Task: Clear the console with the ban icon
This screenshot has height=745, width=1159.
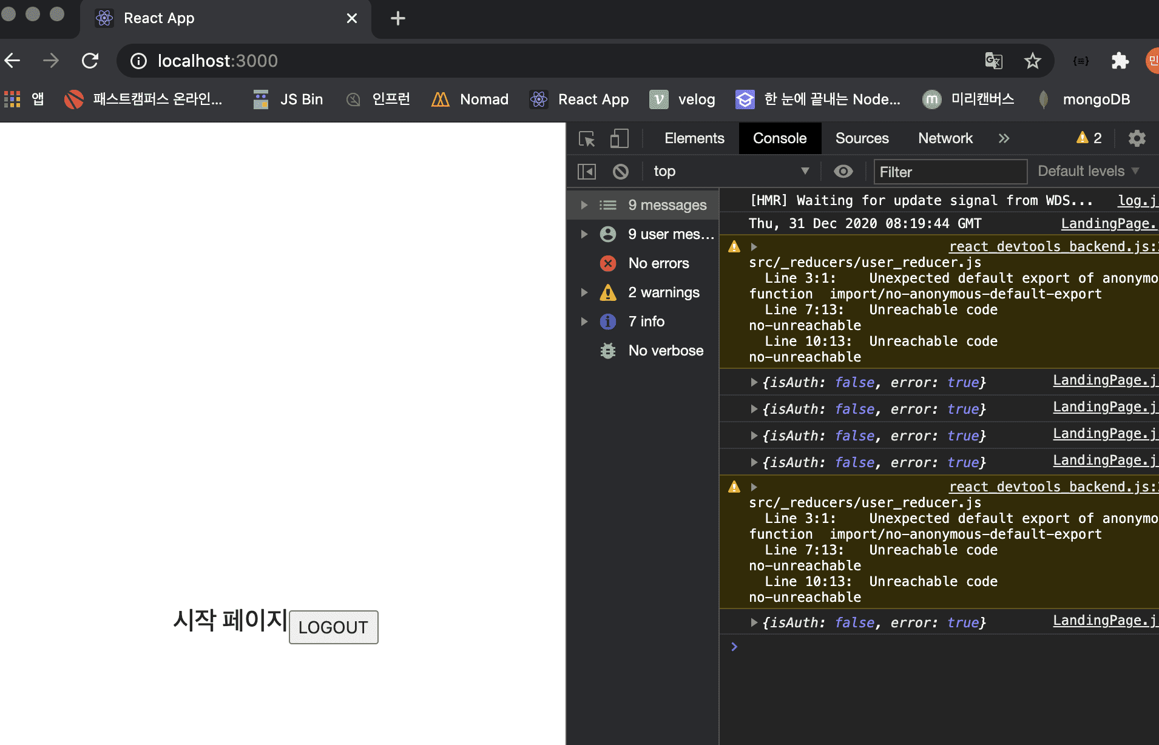Action: click(x=620, y=172)
